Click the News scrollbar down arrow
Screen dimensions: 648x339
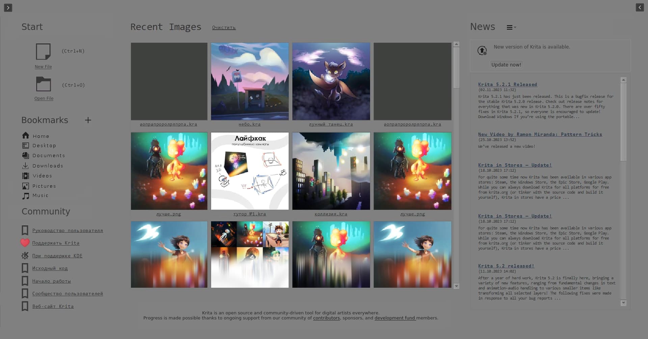click(x=623, y=303)
